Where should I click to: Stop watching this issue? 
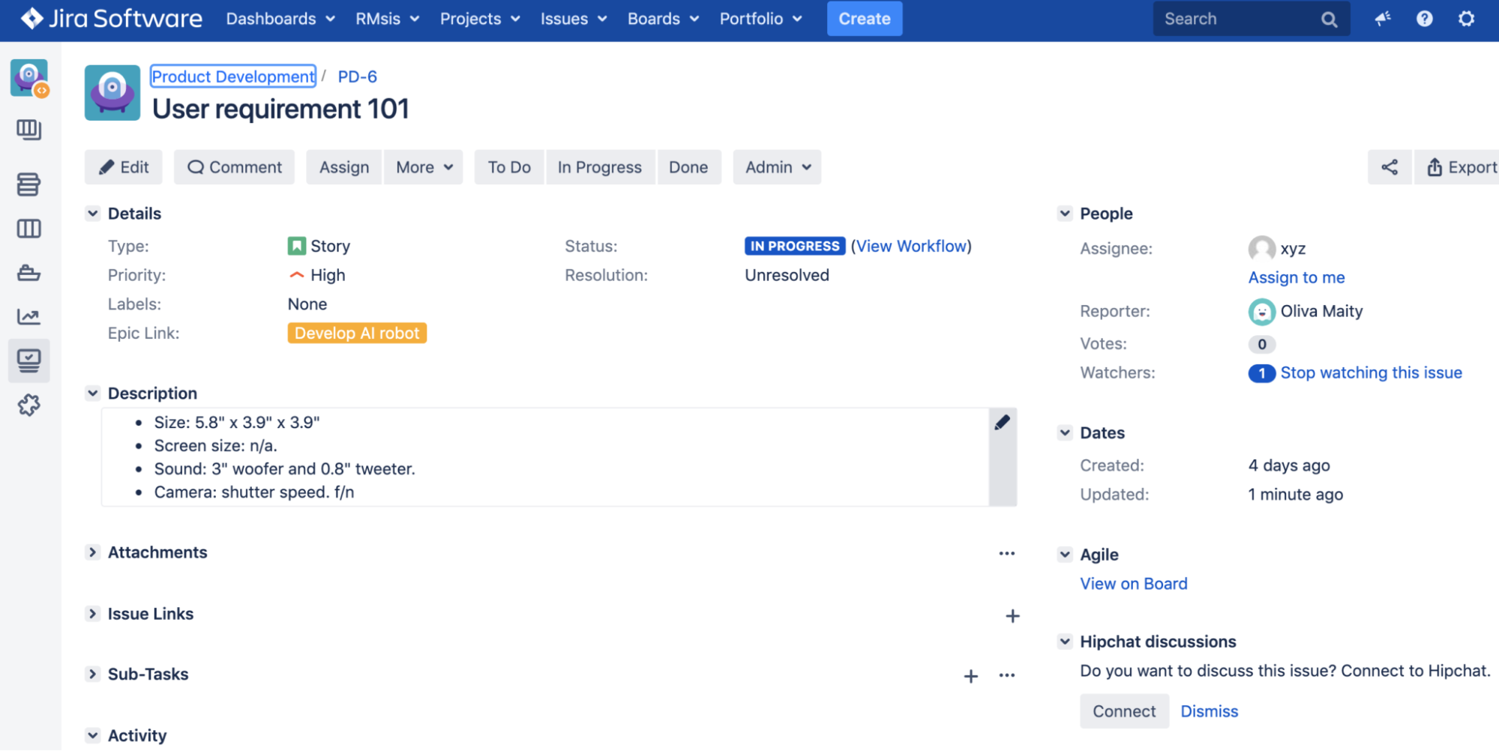tap(1371, 373)
